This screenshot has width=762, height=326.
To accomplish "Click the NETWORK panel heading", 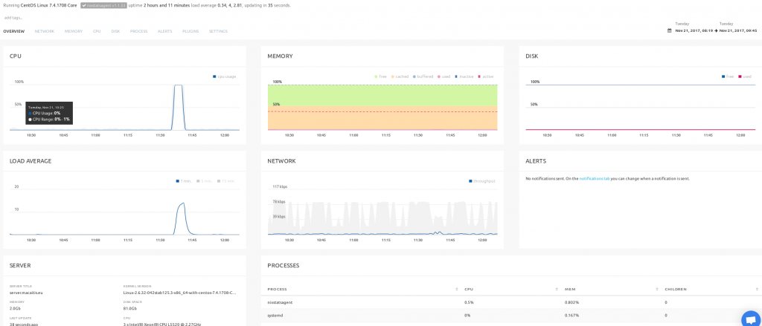I will click(x=281, y=161).
